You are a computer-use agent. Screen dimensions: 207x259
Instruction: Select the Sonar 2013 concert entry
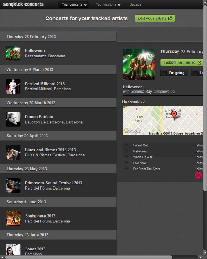tap(58, 248)
